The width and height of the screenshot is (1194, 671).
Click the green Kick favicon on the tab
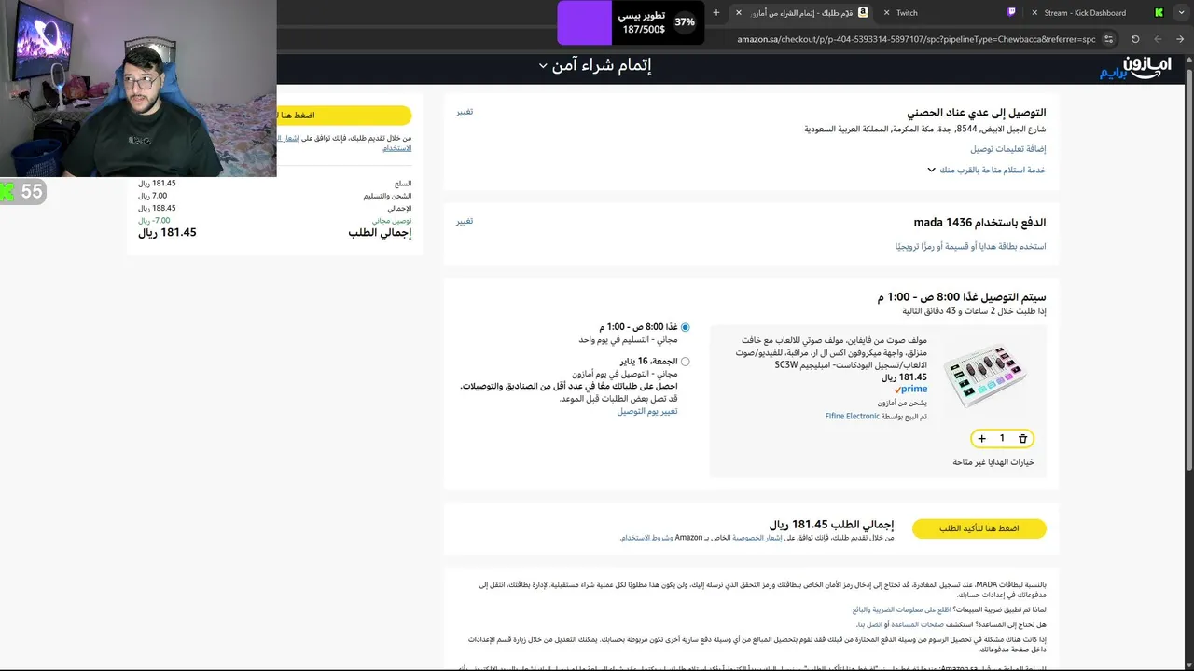tap(1159, 13)
